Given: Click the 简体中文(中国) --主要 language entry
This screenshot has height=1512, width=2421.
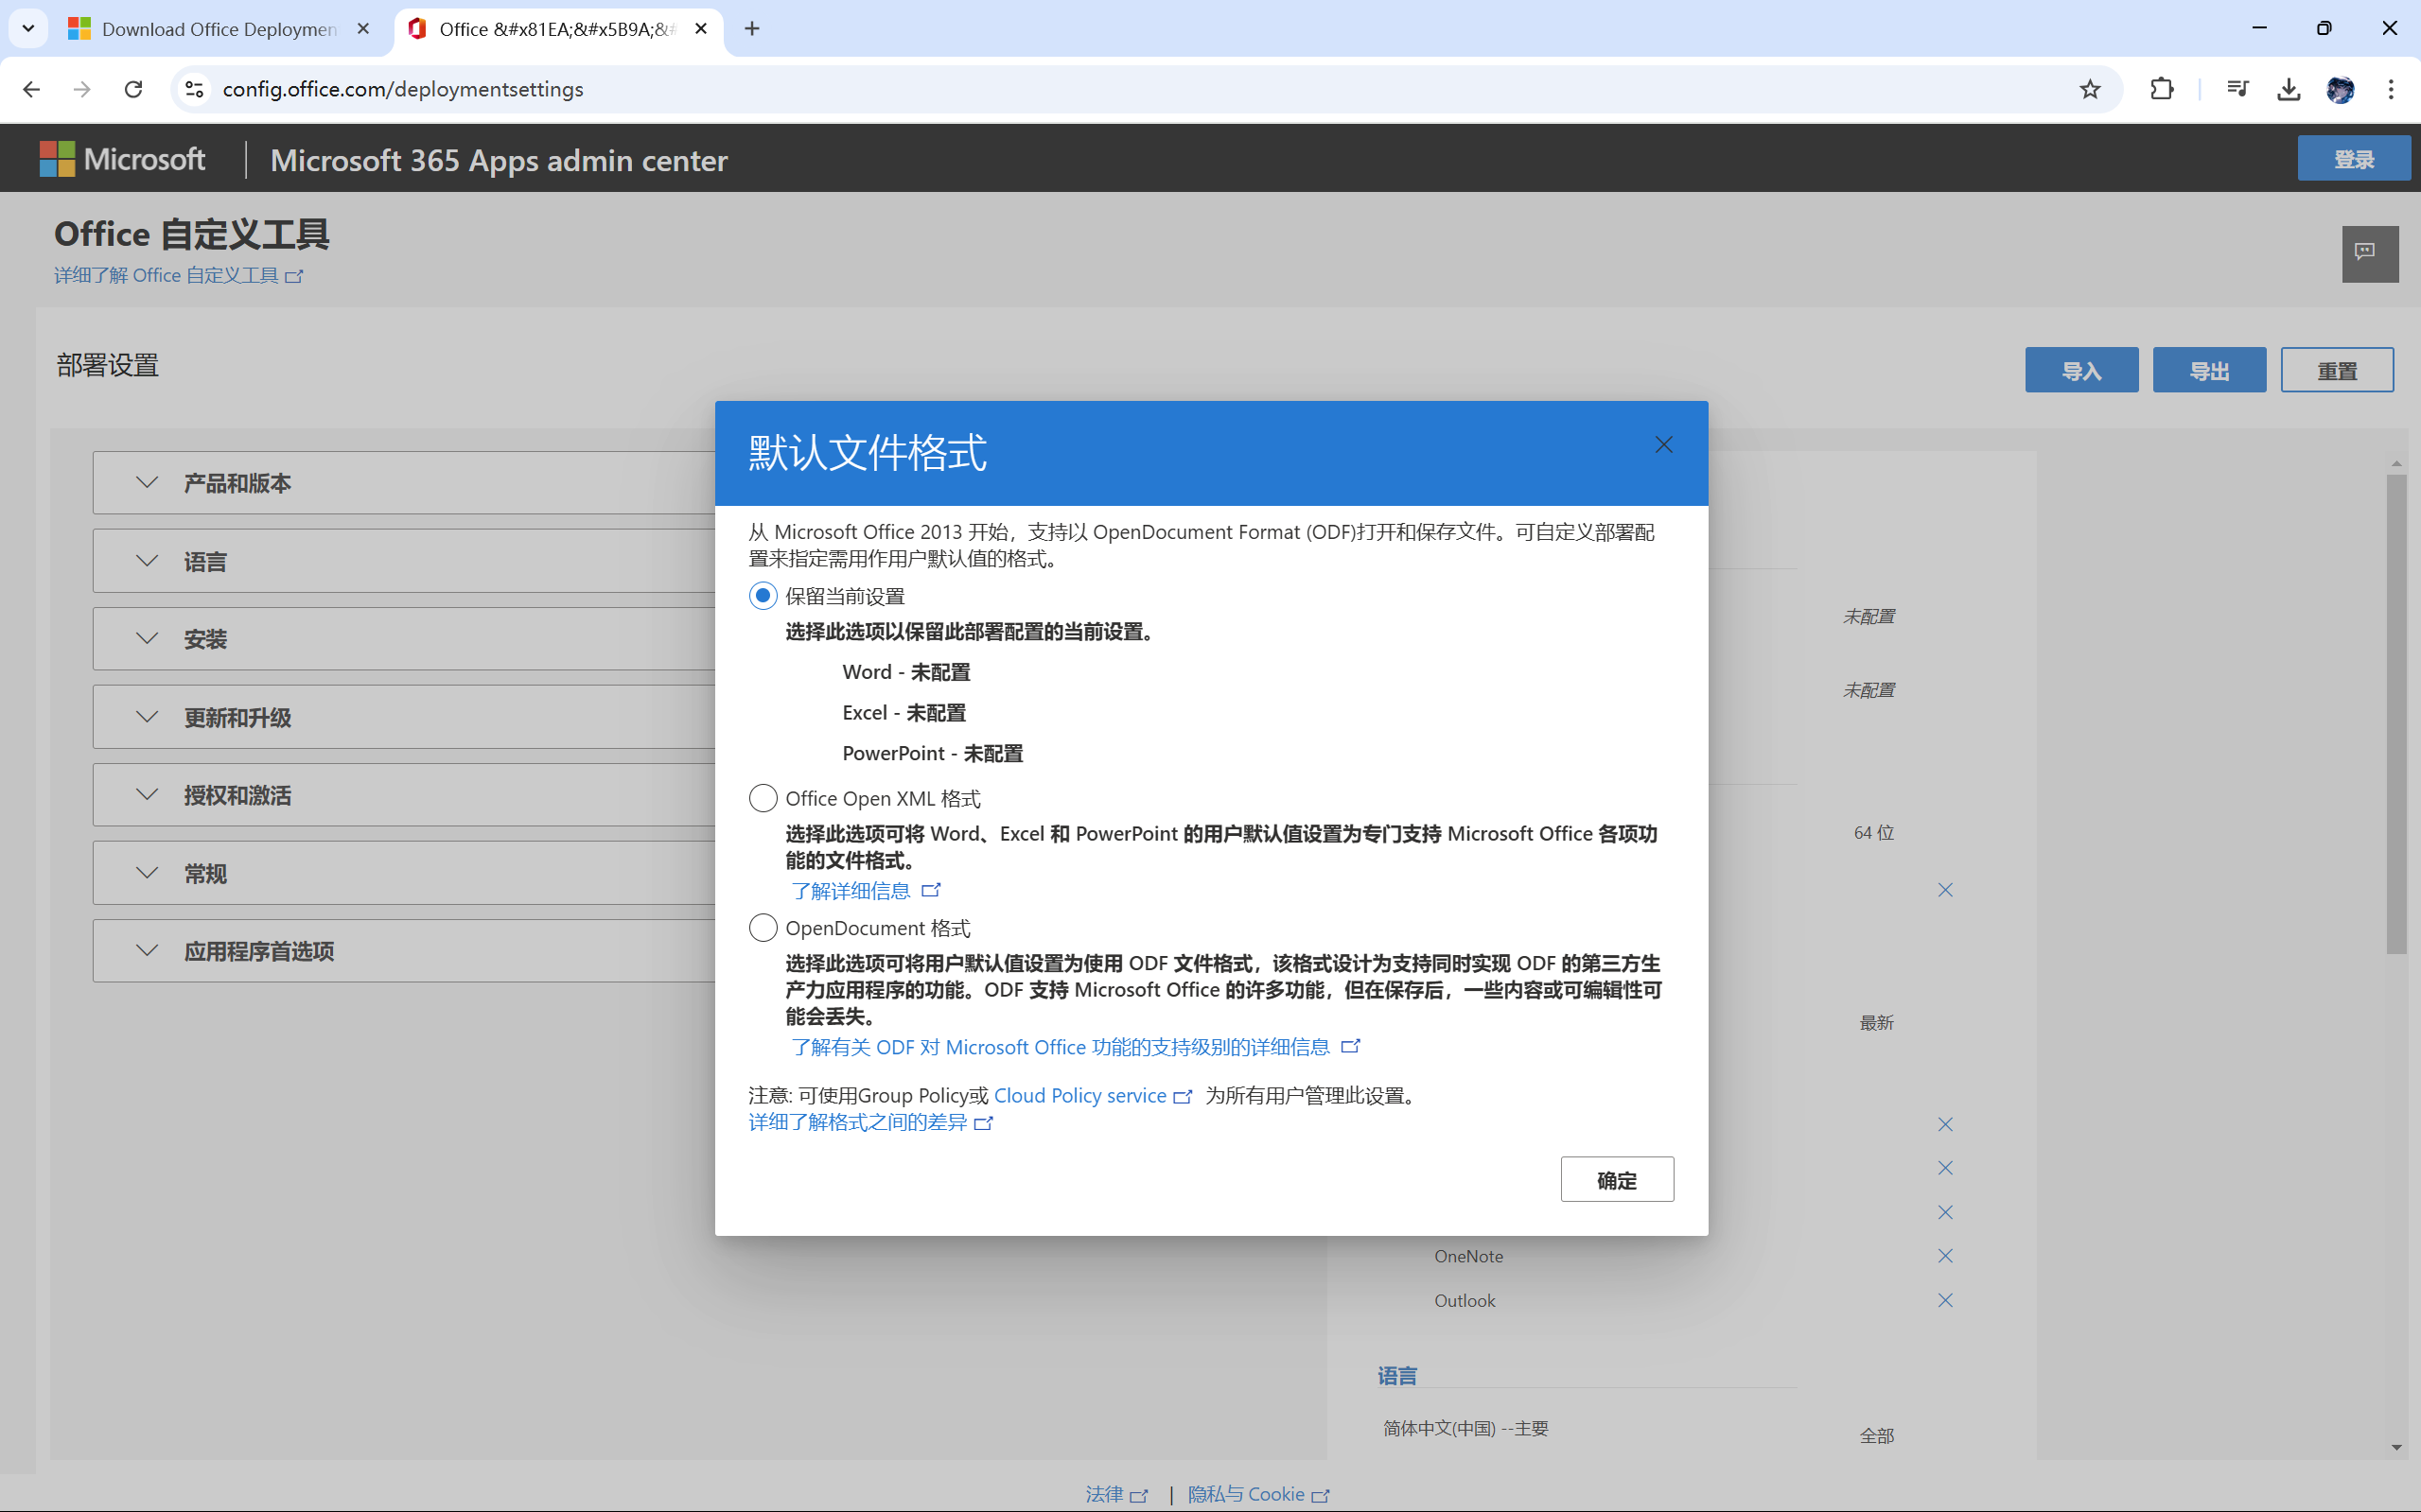Looking at the screenshot, I should click(x=1465, y=1428).
